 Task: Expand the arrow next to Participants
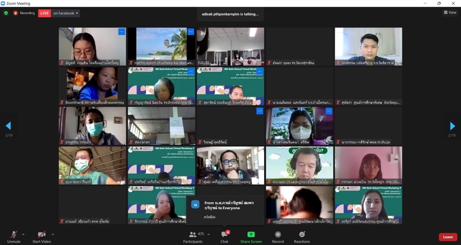208,234
